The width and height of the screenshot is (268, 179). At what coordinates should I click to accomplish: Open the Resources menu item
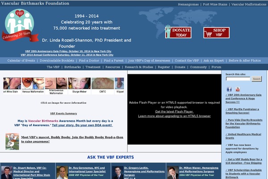point(113,67)
